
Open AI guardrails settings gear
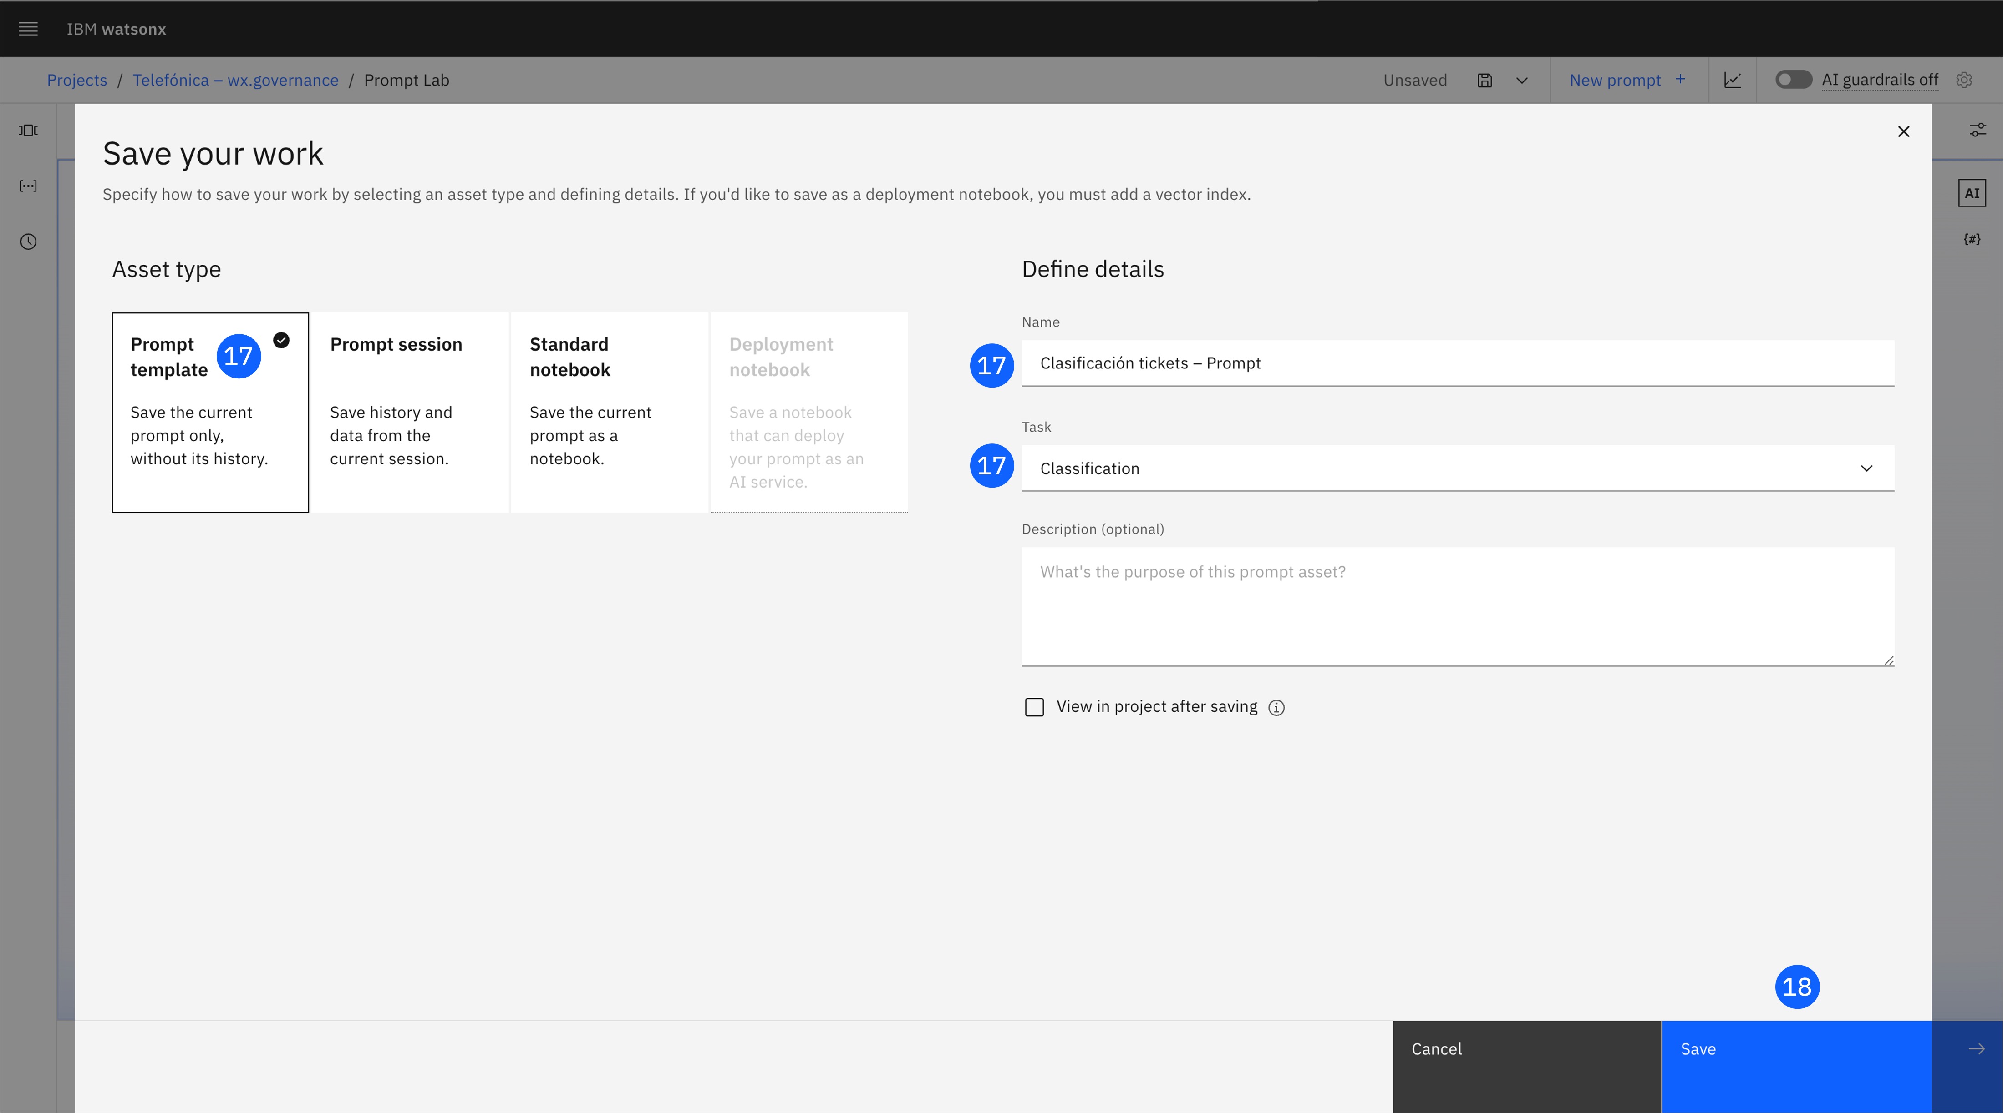(1964, 80)
